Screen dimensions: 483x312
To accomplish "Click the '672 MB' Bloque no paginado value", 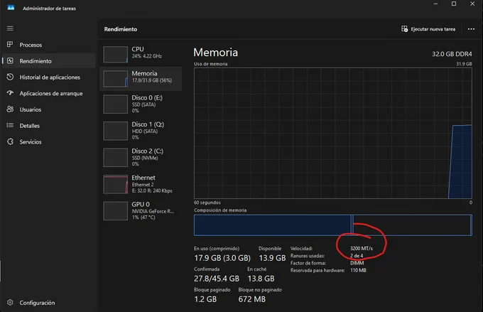I will (251, 299).
